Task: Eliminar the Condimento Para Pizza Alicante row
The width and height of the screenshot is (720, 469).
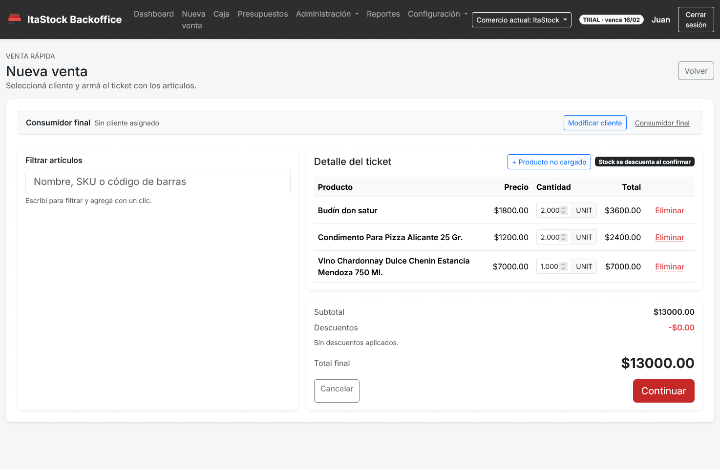Action: click(670, 237)
